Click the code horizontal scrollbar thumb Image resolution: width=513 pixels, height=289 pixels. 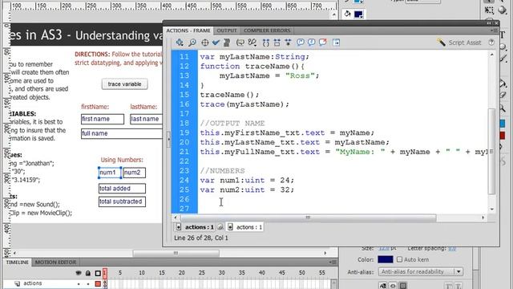(x=308, y=218)
